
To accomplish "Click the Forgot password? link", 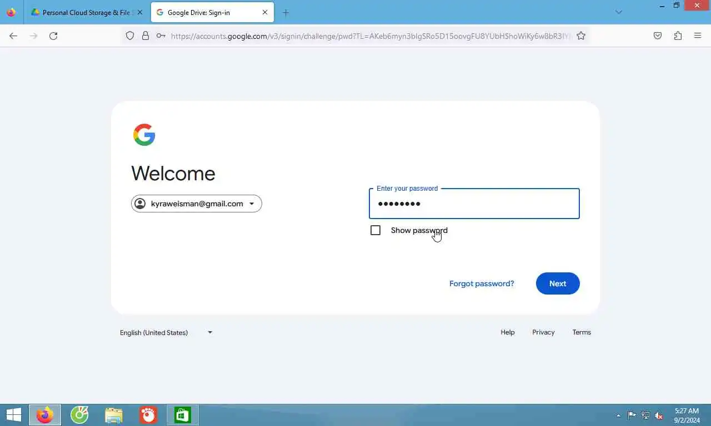I will pos(482,283).
